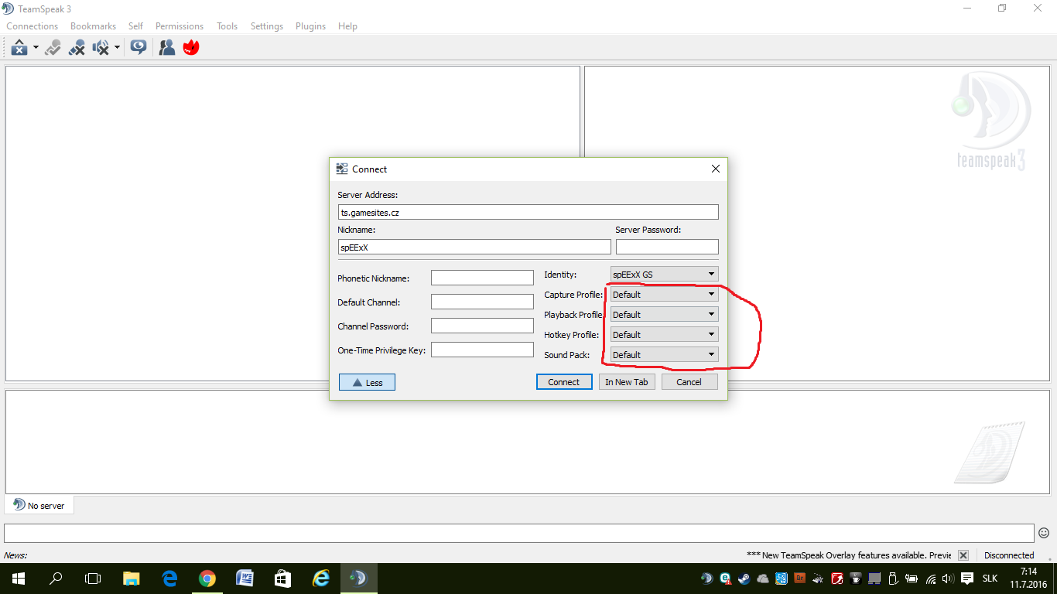The width and height of the screenshot is (1057, 594).
Task: Launch Internet Explorer from taskbar
Action: pos(320,579)
